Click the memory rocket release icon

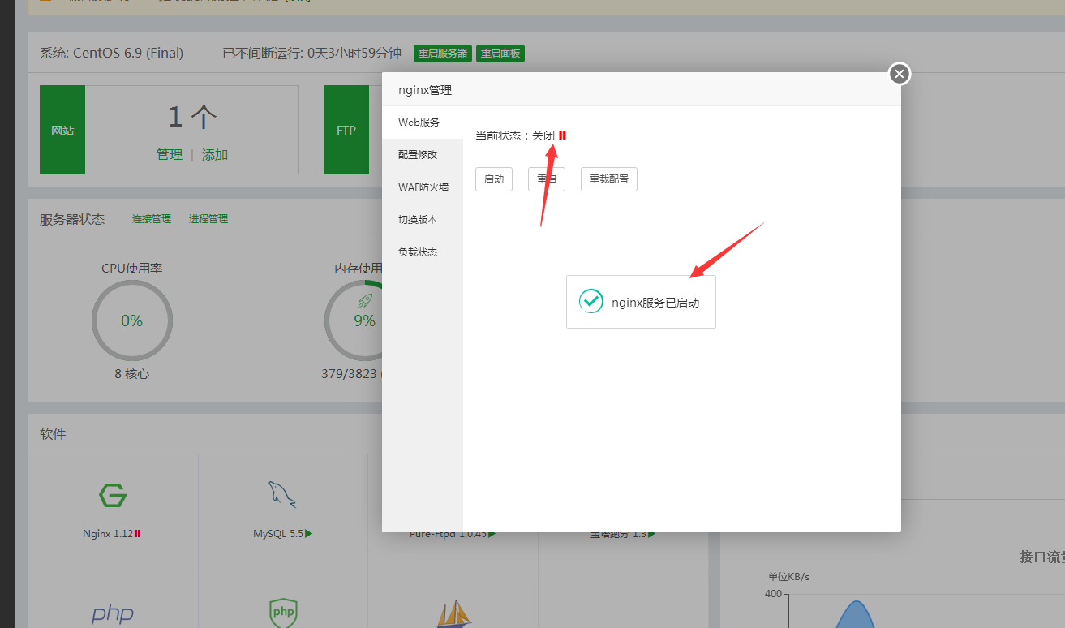pos(365,301)
